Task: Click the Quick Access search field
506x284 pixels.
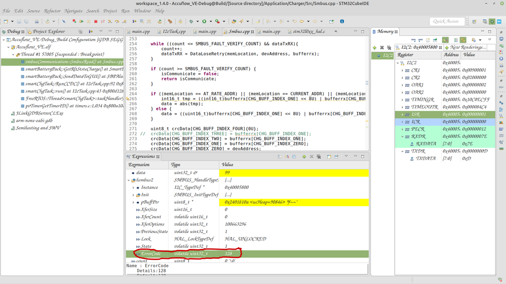Action: coord(446,21)
